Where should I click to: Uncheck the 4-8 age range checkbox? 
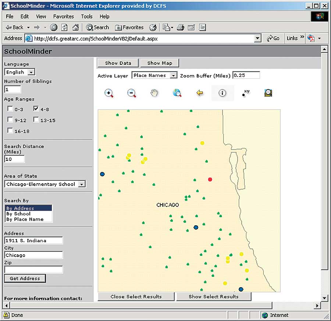point(36,109)
